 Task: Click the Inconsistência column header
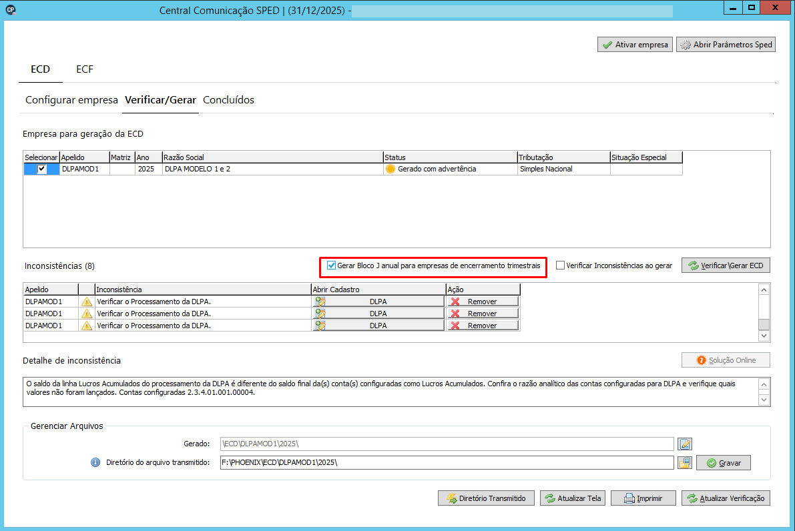pyautogui.click(x=203, y=290)
